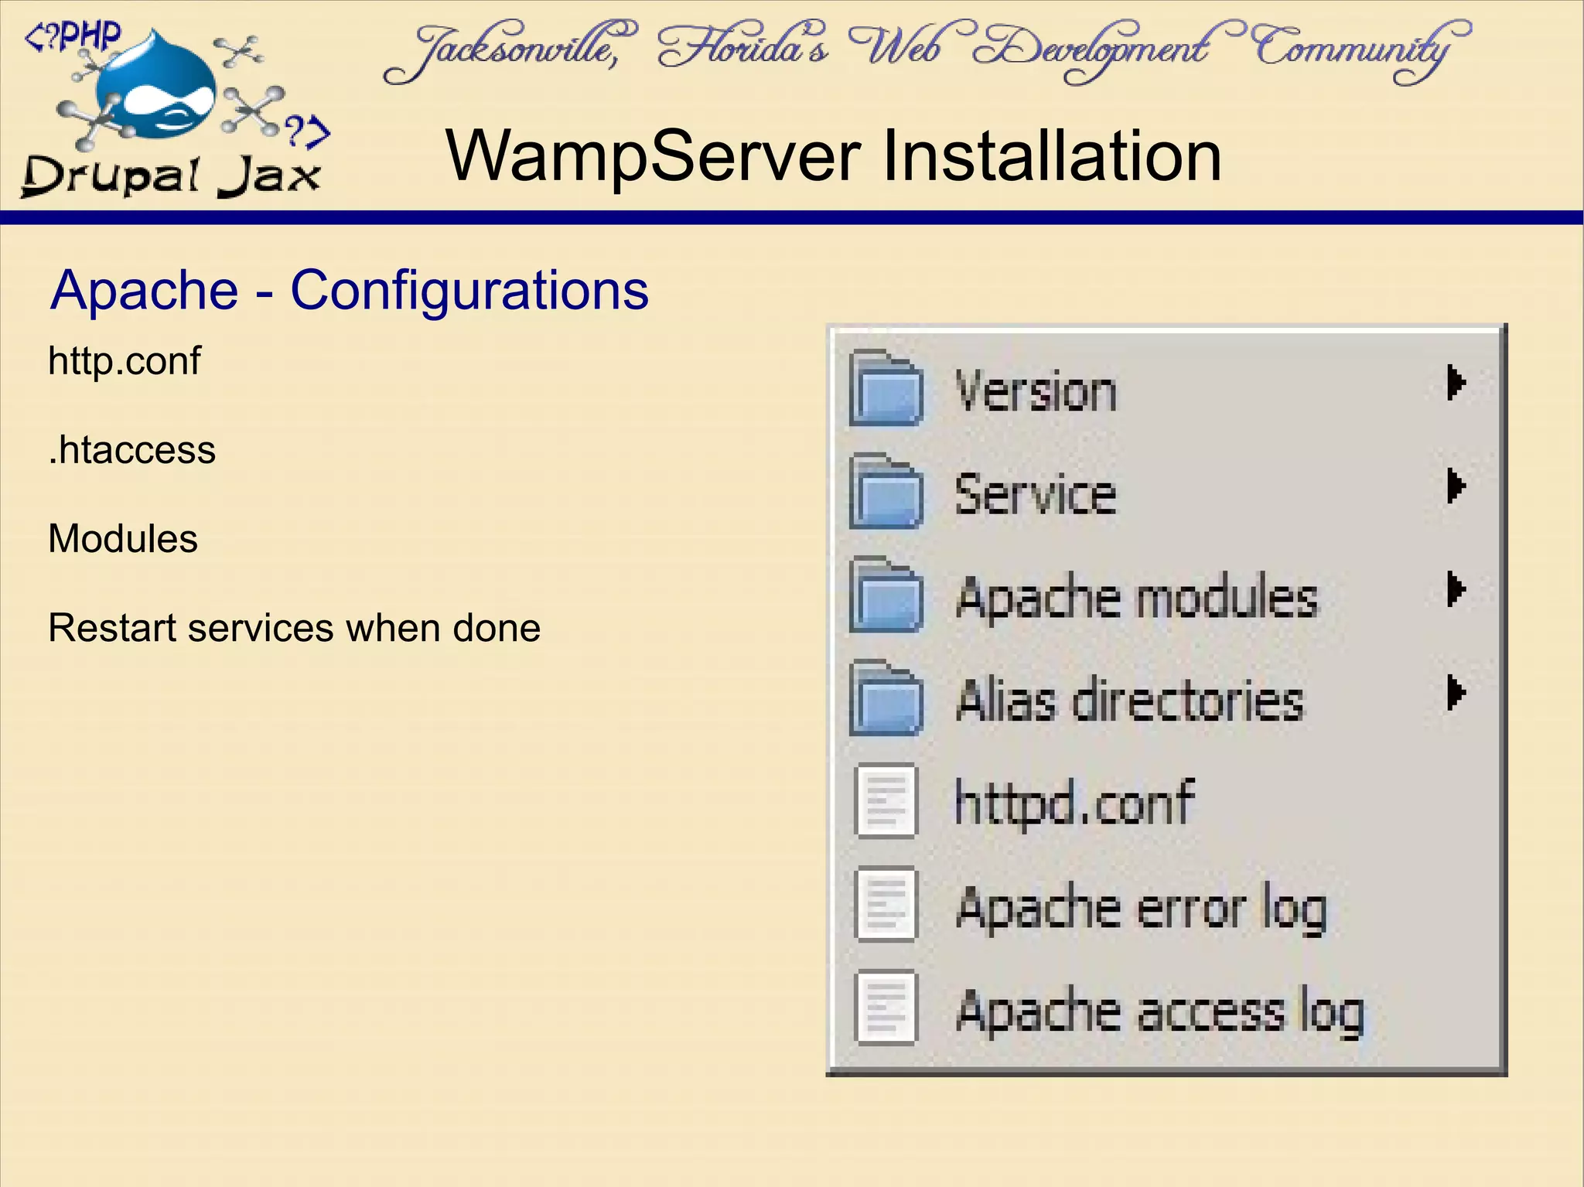Click the 'Modules' bullet text

point(123,538)
